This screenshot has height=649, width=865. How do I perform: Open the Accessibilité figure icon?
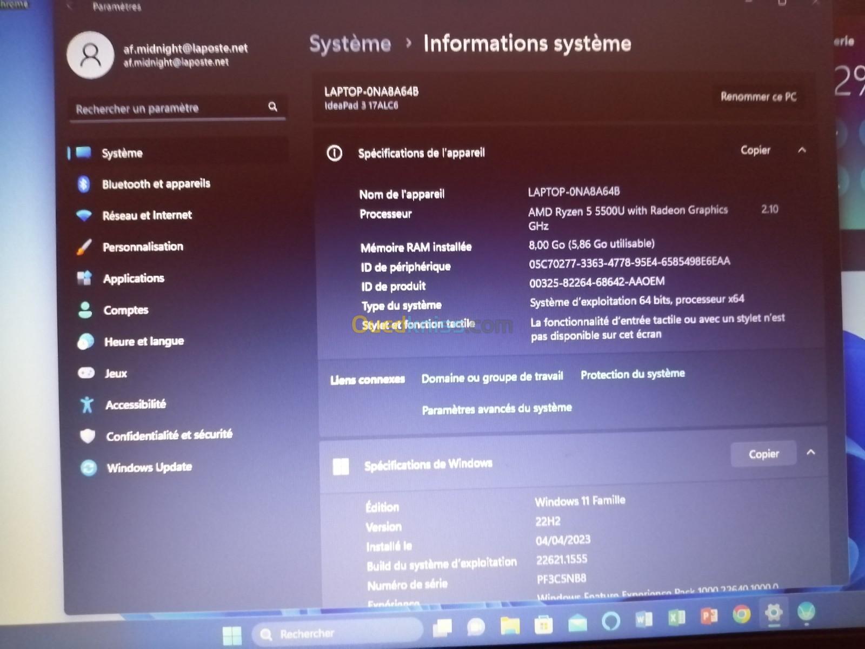[87, 405]
